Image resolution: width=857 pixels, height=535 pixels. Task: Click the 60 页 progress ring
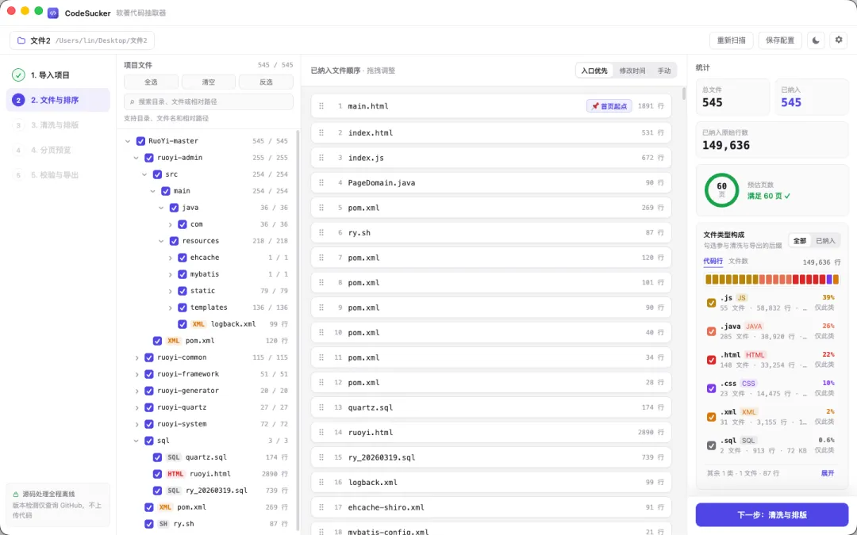[721, 190]
